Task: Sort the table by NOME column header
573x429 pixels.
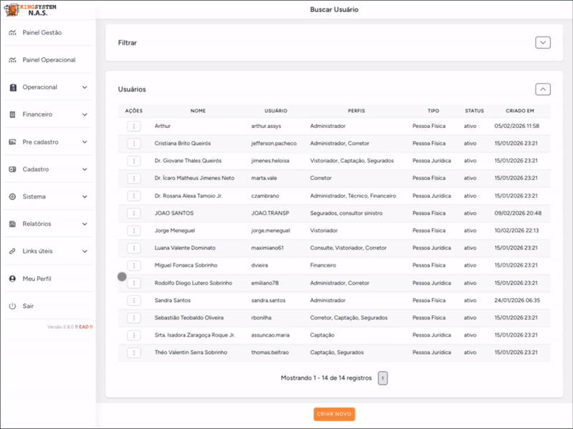Action: (x=198, y=111)
